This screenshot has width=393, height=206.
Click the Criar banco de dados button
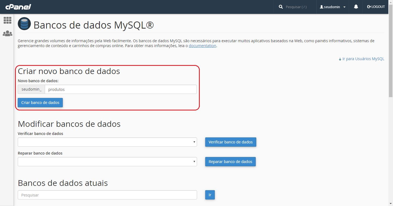[40, 103]
